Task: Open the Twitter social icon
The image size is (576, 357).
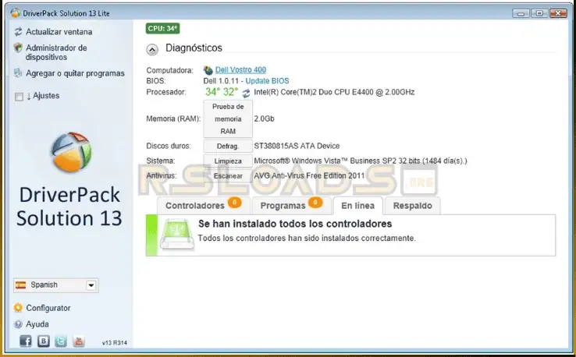Action: [x=61, y=341]
